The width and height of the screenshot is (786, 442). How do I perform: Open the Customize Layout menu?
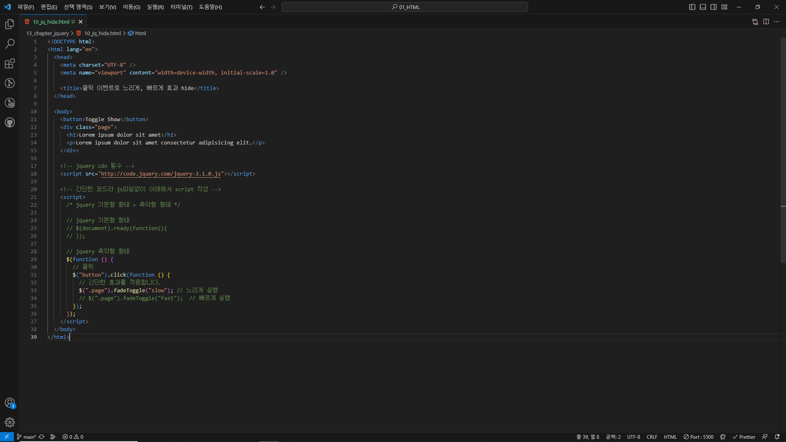725,7
